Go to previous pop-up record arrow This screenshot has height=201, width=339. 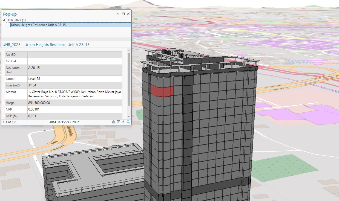[3, 122]
